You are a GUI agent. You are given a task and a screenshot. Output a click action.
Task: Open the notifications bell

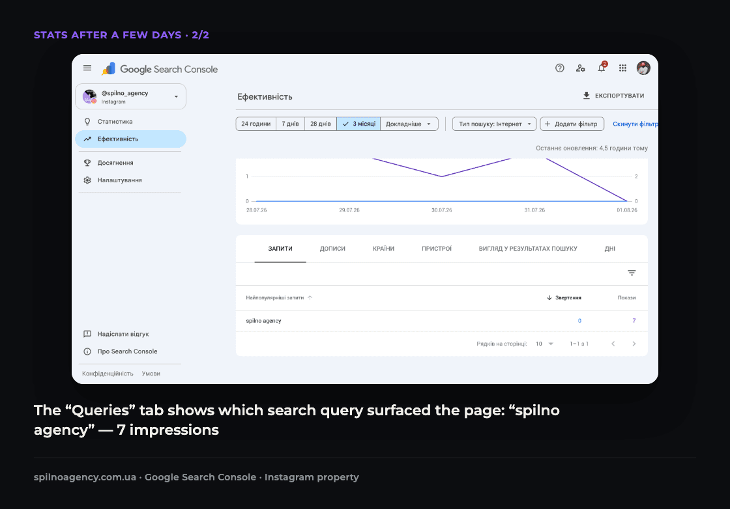point(602,68)
